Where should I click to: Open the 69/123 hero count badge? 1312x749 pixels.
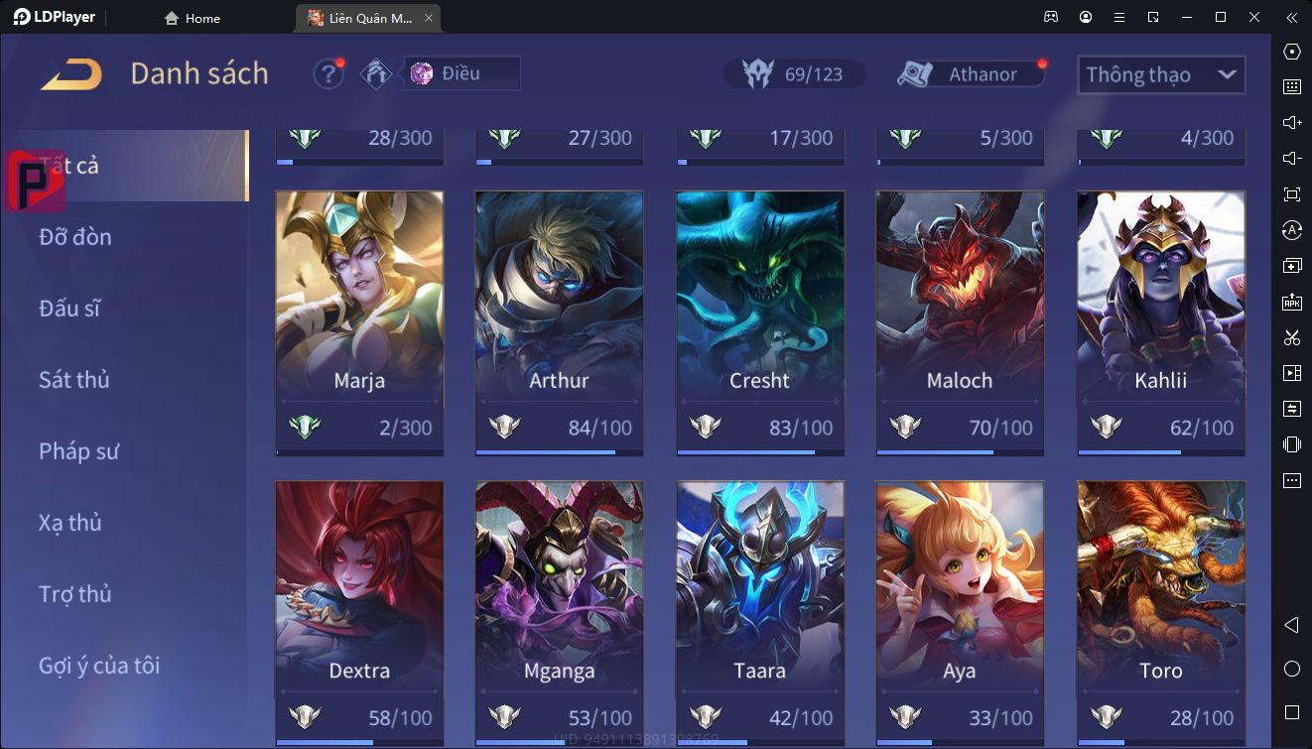pos(794,74)
